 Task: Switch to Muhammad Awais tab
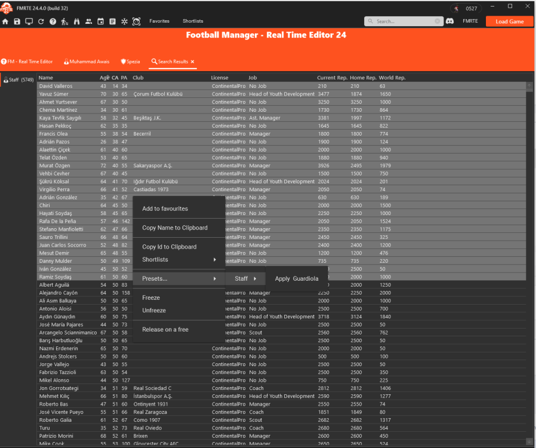[x=87, y=62]
